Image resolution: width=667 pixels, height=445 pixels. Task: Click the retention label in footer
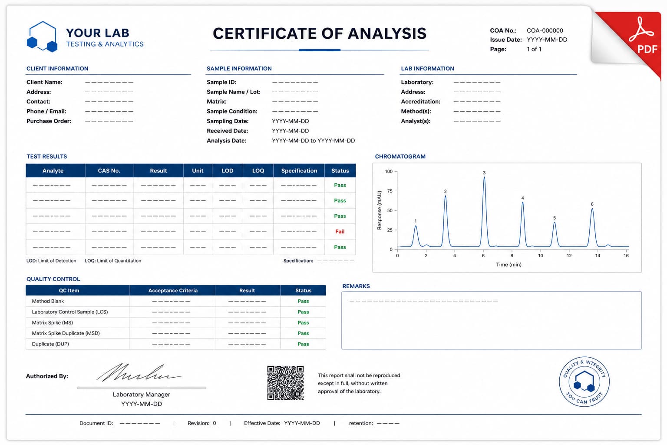[361, 423]
